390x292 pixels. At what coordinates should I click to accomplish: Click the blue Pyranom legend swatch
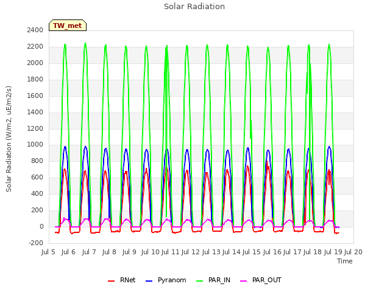149,281
